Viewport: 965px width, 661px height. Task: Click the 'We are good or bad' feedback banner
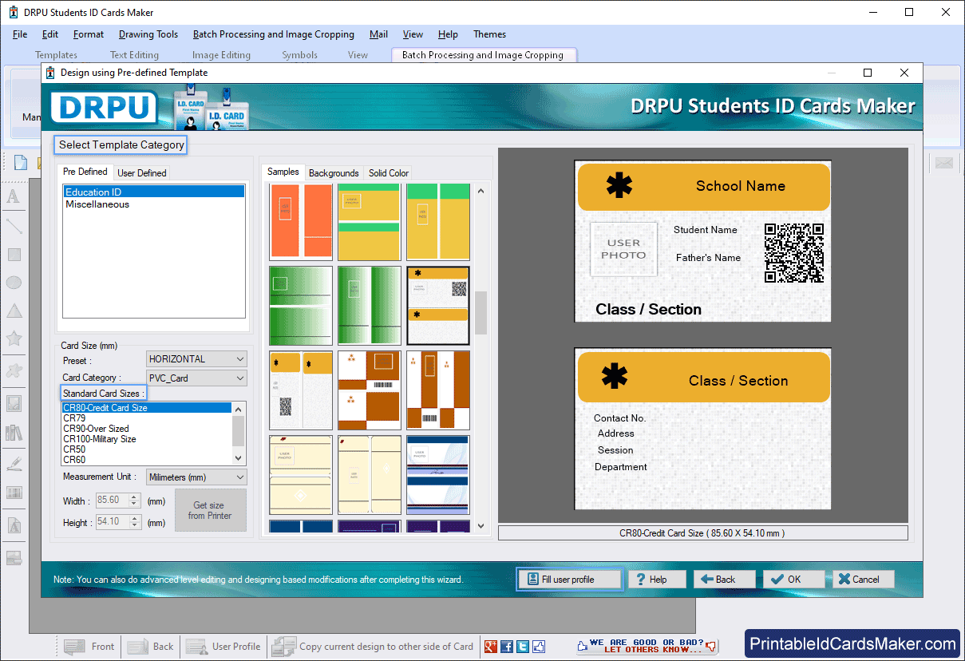tap(647, 646)
